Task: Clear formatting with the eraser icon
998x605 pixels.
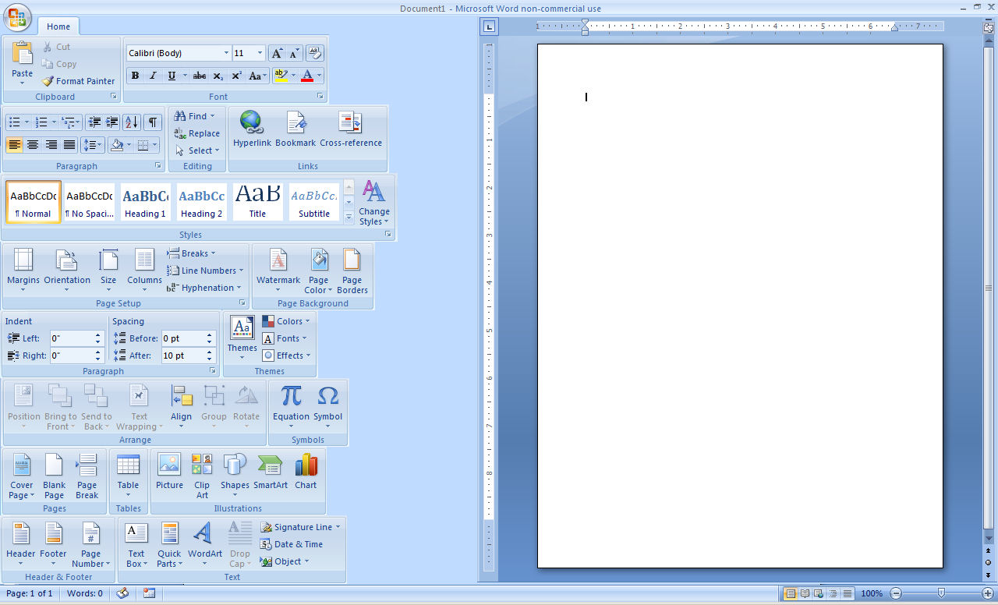Action: click(314, 53)
